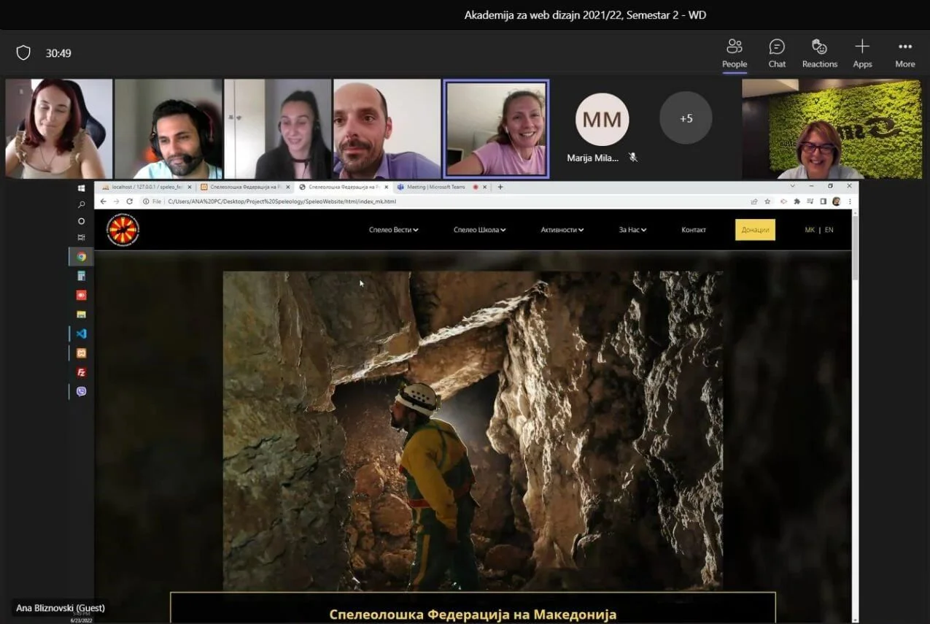
Task: Switch to the localhost phpMyAdmin tab
Action: point(145,187)
